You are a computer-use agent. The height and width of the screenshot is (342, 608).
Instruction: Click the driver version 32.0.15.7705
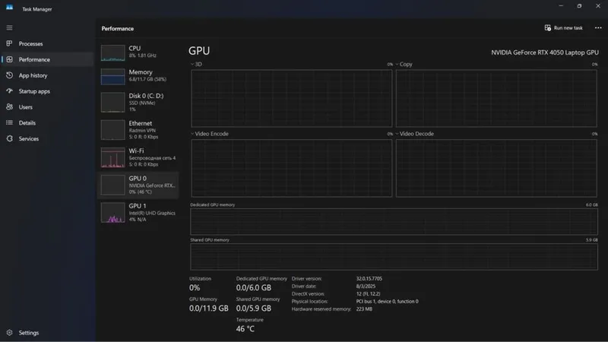click(369, 278)
